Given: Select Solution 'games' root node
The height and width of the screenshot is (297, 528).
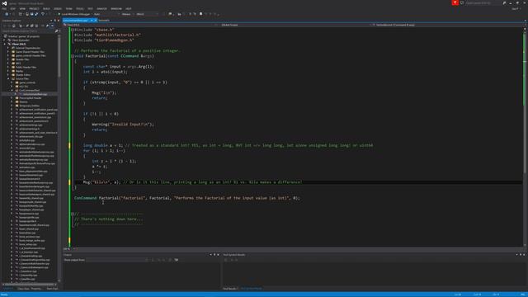Looking at the screenshot, I should tap(24, 36).
